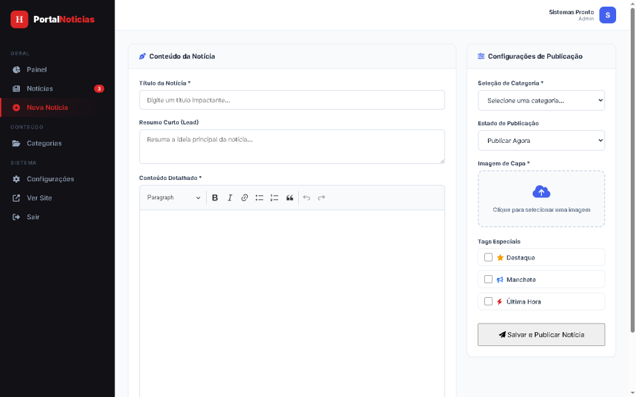The image size is (636, 397).
Task: Click inside the Conteúdo Detalhado editor body
Action: [292, 303]
